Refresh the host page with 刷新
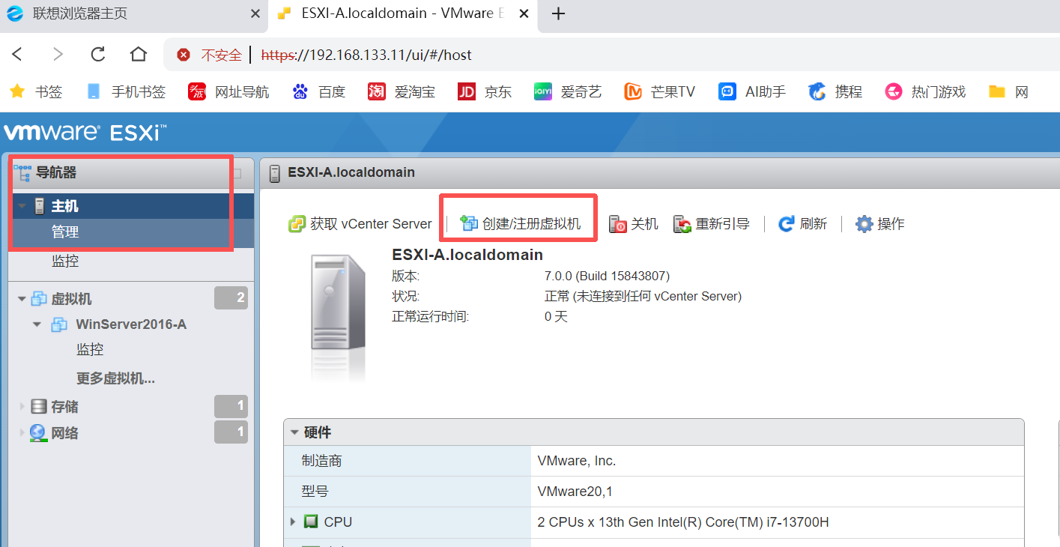The height and width of the screenshot is (547, 1060). pos(802,223)
